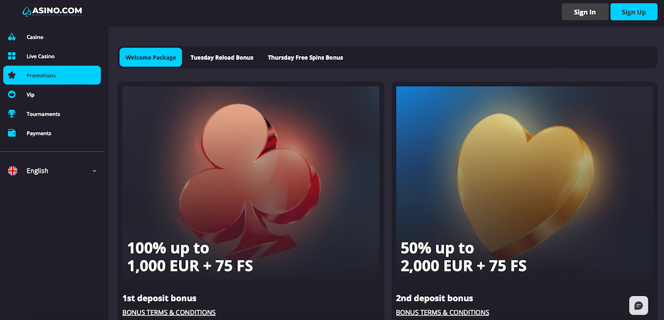Click the red club bonus banner
The height and width of the screenshot is (320, 664).
click(x=251, y=185)
